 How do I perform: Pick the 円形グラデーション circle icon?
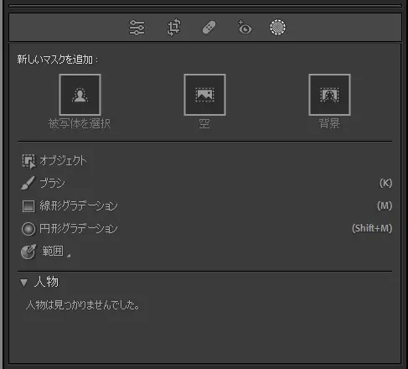click(x=28, y=229)
